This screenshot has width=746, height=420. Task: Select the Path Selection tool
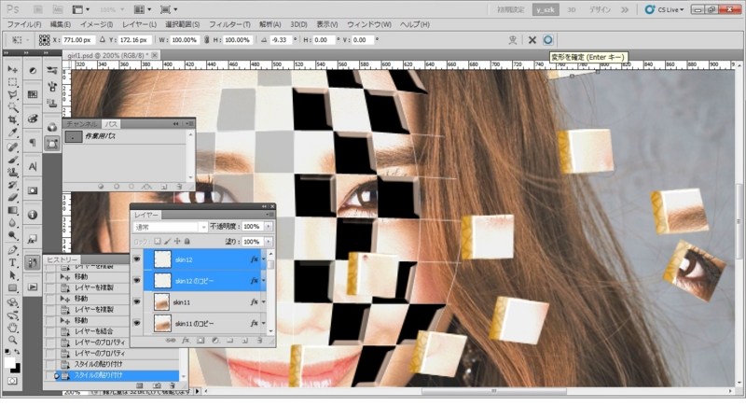(12, 275)
